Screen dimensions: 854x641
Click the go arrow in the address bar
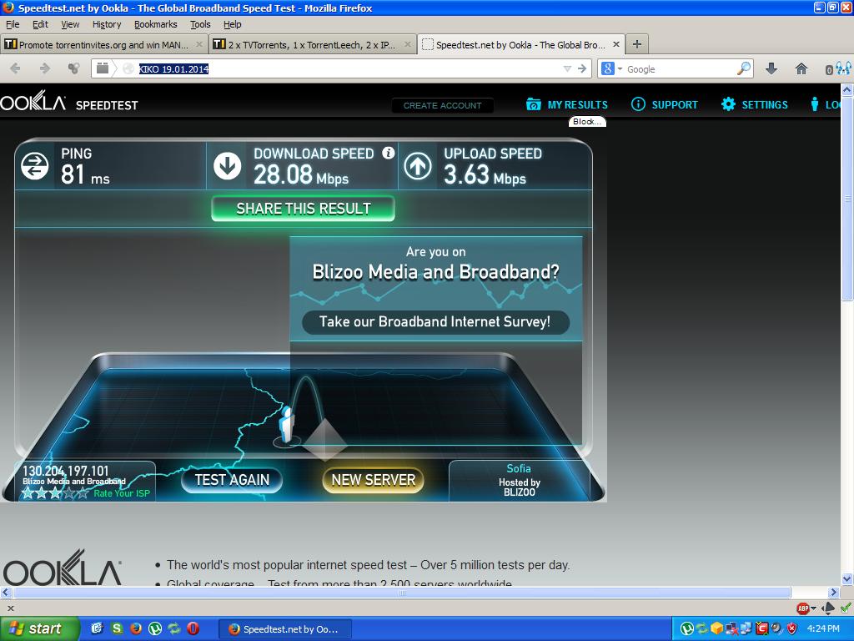point(581,68)
